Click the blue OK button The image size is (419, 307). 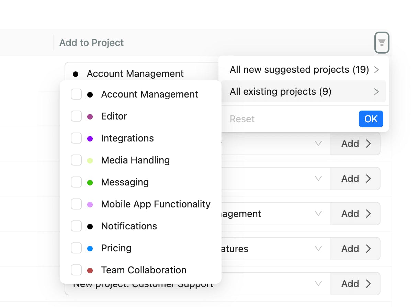(x=371, y=119)
